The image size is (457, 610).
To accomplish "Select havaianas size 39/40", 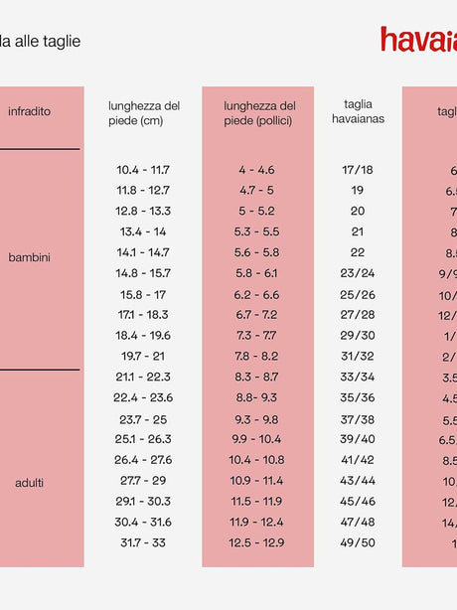I will 358,439.
